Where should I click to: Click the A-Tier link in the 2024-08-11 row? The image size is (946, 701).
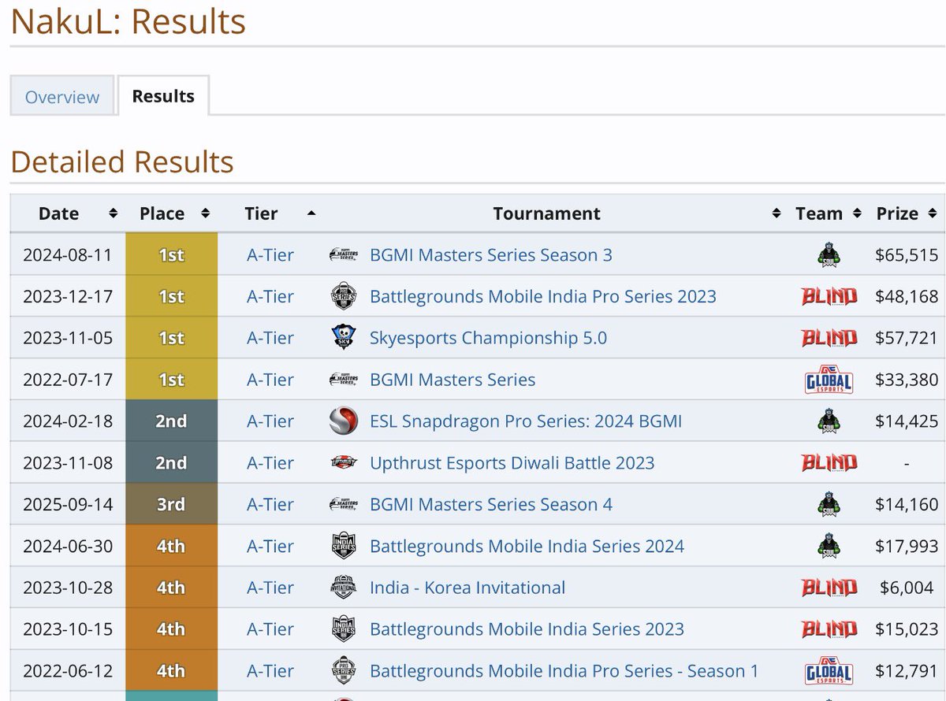coord(270,255)
